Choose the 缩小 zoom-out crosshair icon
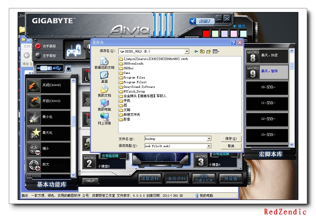 click(34, 150)
